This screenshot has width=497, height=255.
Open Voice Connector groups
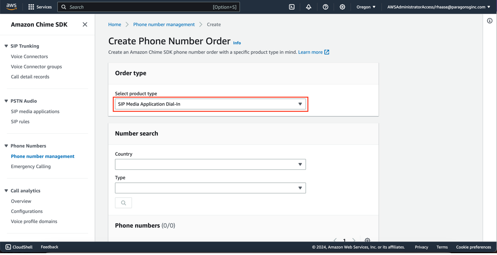point(37,66)
